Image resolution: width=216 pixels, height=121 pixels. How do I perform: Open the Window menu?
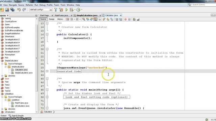click(71, 5)
